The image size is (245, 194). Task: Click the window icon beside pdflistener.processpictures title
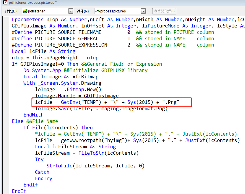[x=5, y=2]
